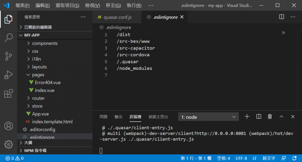Image resolution: width=302 pixels, height=162 pixels.
Task: Open the Manage gear in activity bar
Action: click(9, 144)
